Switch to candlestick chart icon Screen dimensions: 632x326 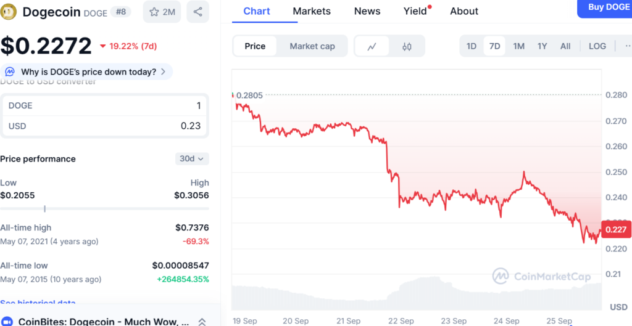pos(407,46)
